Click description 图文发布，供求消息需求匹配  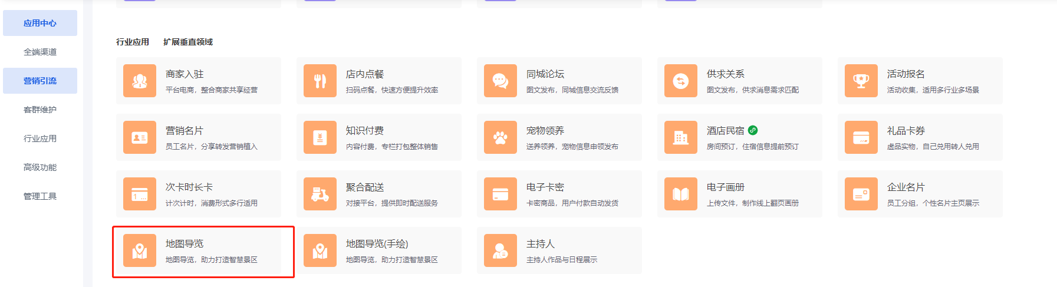[753, 90]
